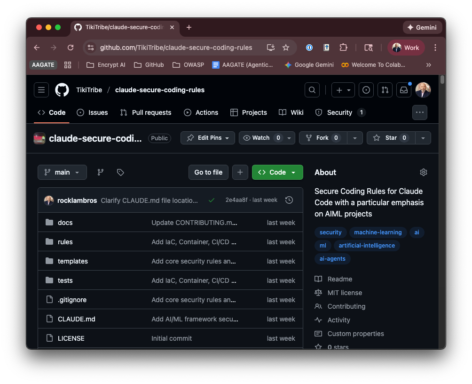Close the TikiTribe browser tab
Screen dimensions: 472x384
coord(172,27)
